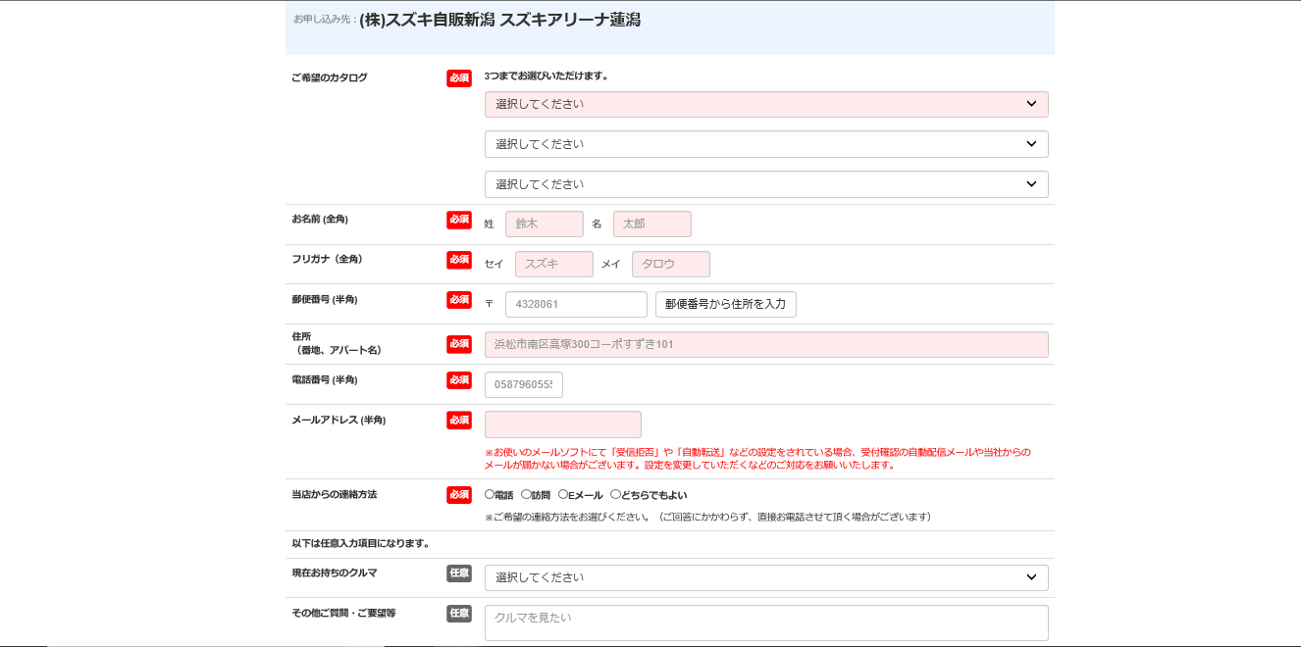Click the phone number input field

[523, 384]
